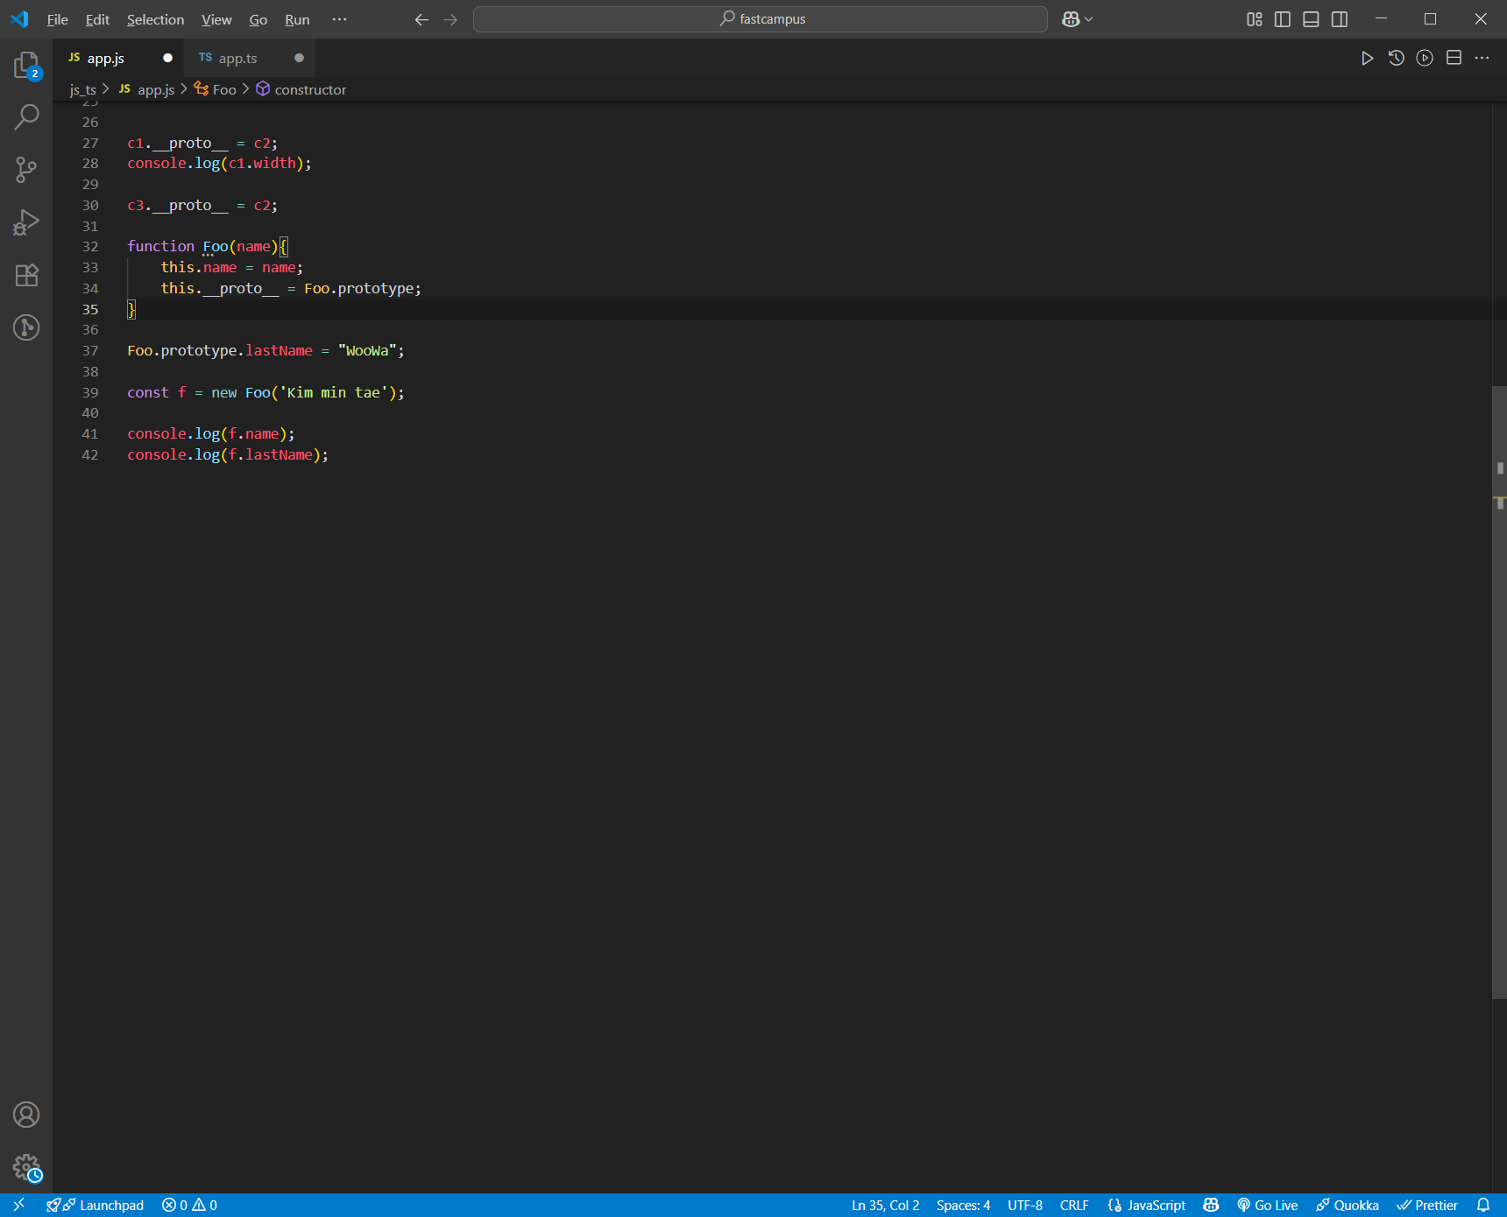This screenshot has width=1507, height=1217.
Task: Click the fastcampus command center search box
Action: tap(761, 19)
